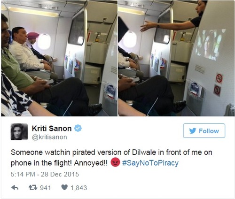Click the no-smoking sign in right photo
The width and height of the screenshot is (235, 199).
click(x=219, y=78)
